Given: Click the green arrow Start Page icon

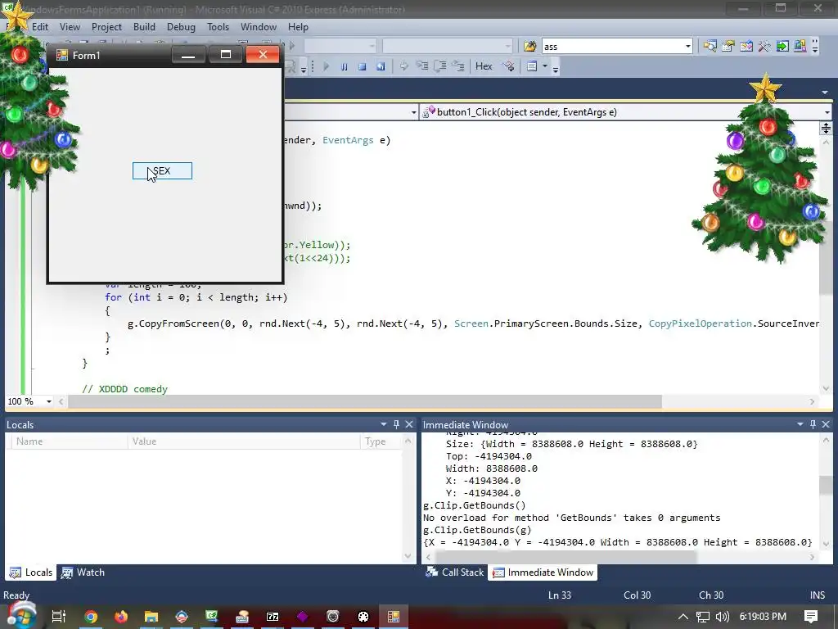Looking at the screenshot, I should (x=782, y=47).
